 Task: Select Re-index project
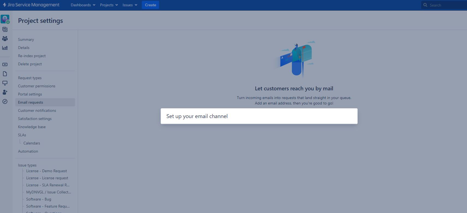32,56
